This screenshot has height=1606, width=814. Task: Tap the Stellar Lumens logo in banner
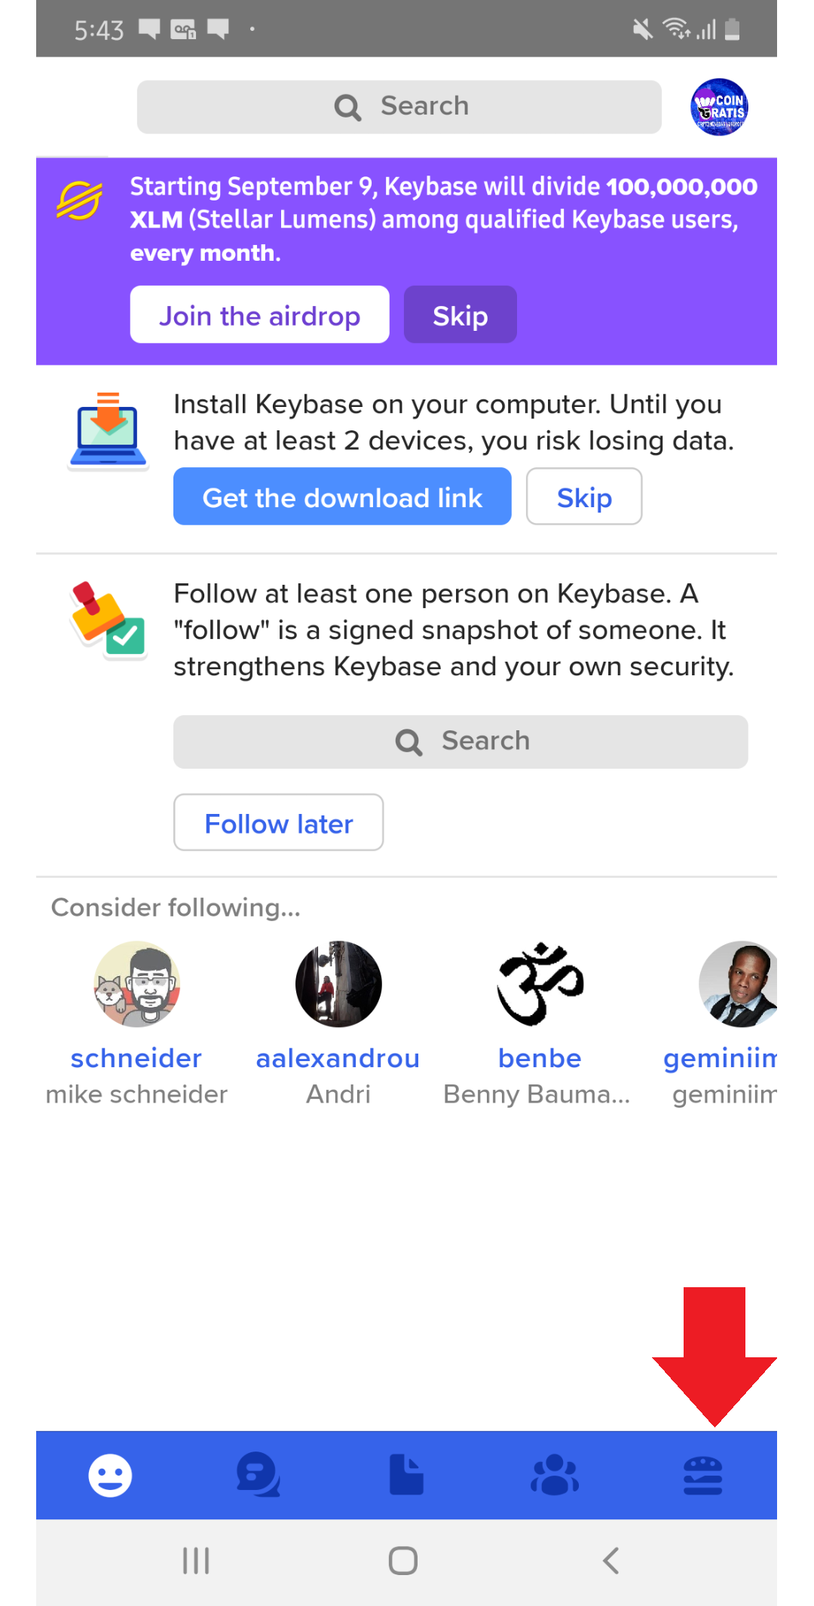tap(80, 200)
